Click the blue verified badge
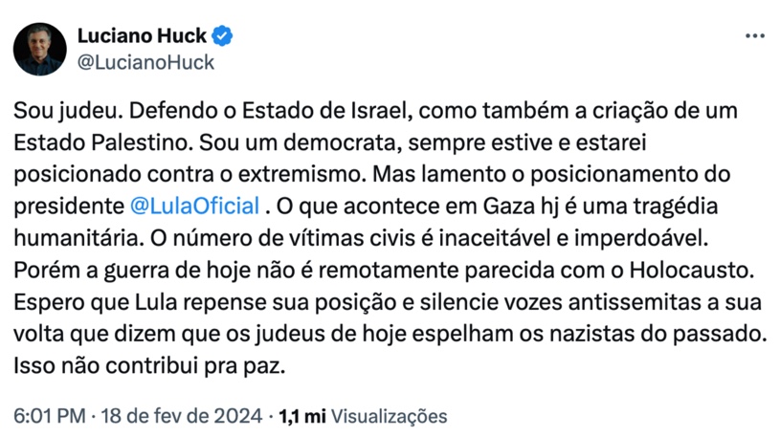 224,37
